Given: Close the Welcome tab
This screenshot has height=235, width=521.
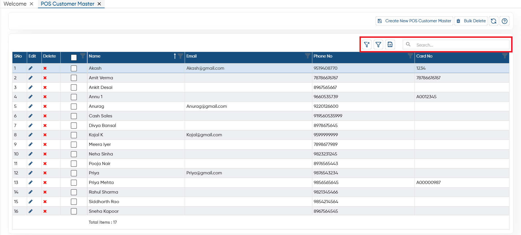Looking at the screenshot, I should pos(32,4).
